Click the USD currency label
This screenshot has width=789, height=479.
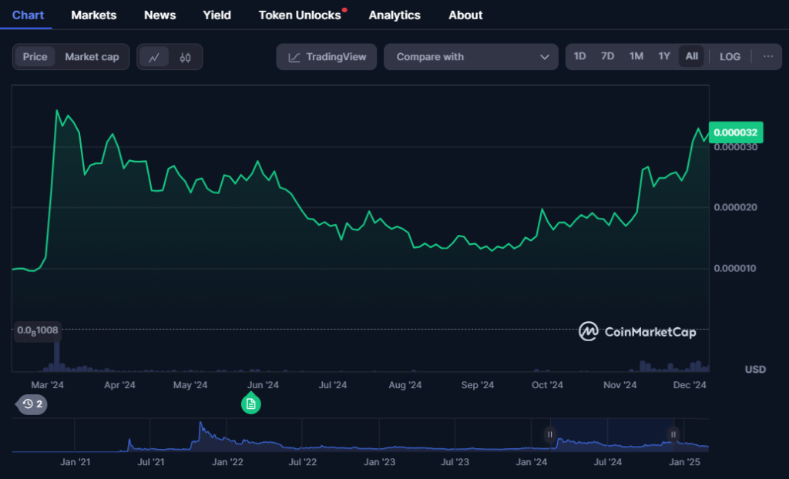click(755, 370)
